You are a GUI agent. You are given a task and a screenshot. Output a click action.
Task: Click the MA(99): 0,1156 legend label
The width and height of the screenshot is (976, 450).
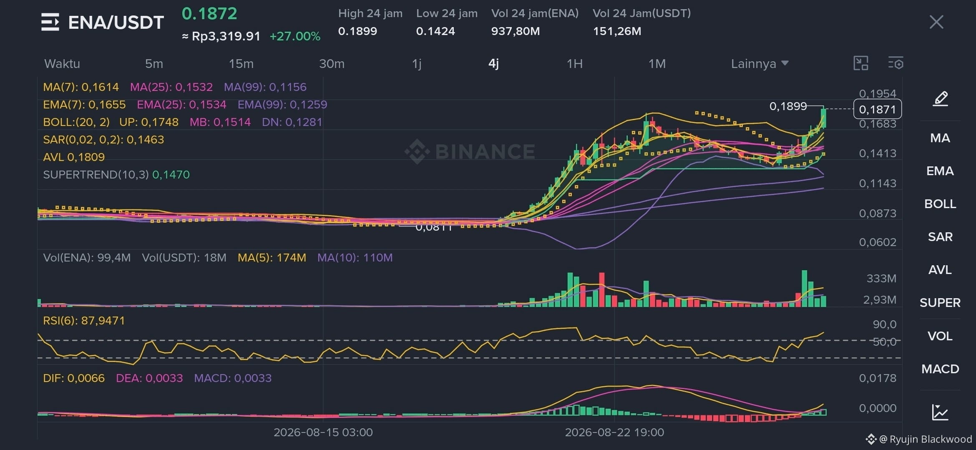[265, 87]
